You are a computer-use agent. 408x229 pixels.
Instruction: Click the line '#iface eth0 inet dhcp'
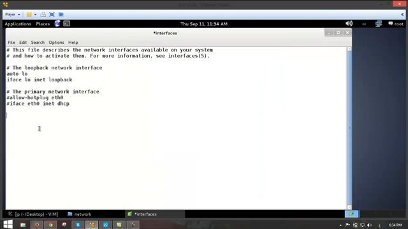[x=38, y=104]
